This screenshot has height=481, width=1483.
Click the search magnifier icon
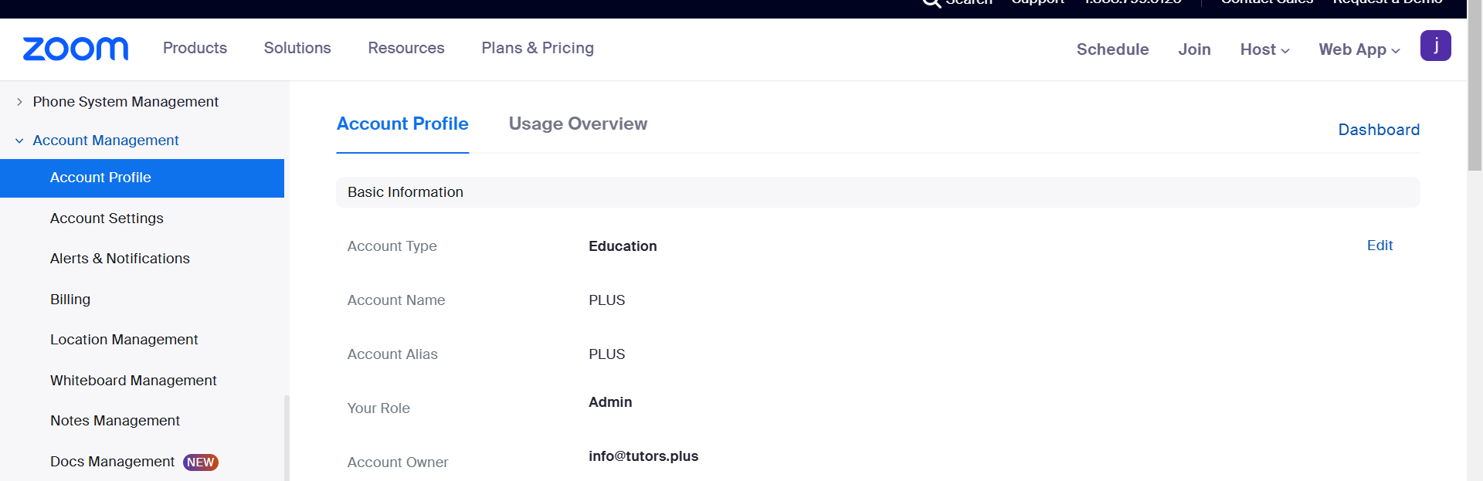point(932,2)
